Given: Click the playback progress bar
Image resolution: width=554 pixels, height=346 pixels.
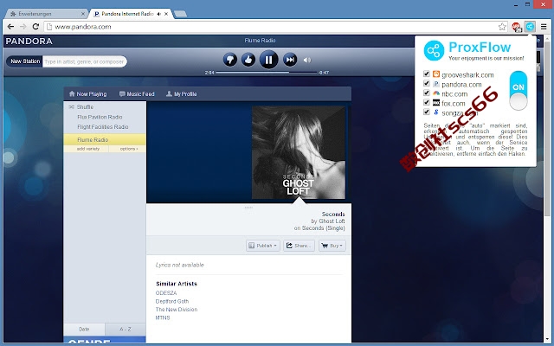Looking at the screenshot, I should pos(267,73).
